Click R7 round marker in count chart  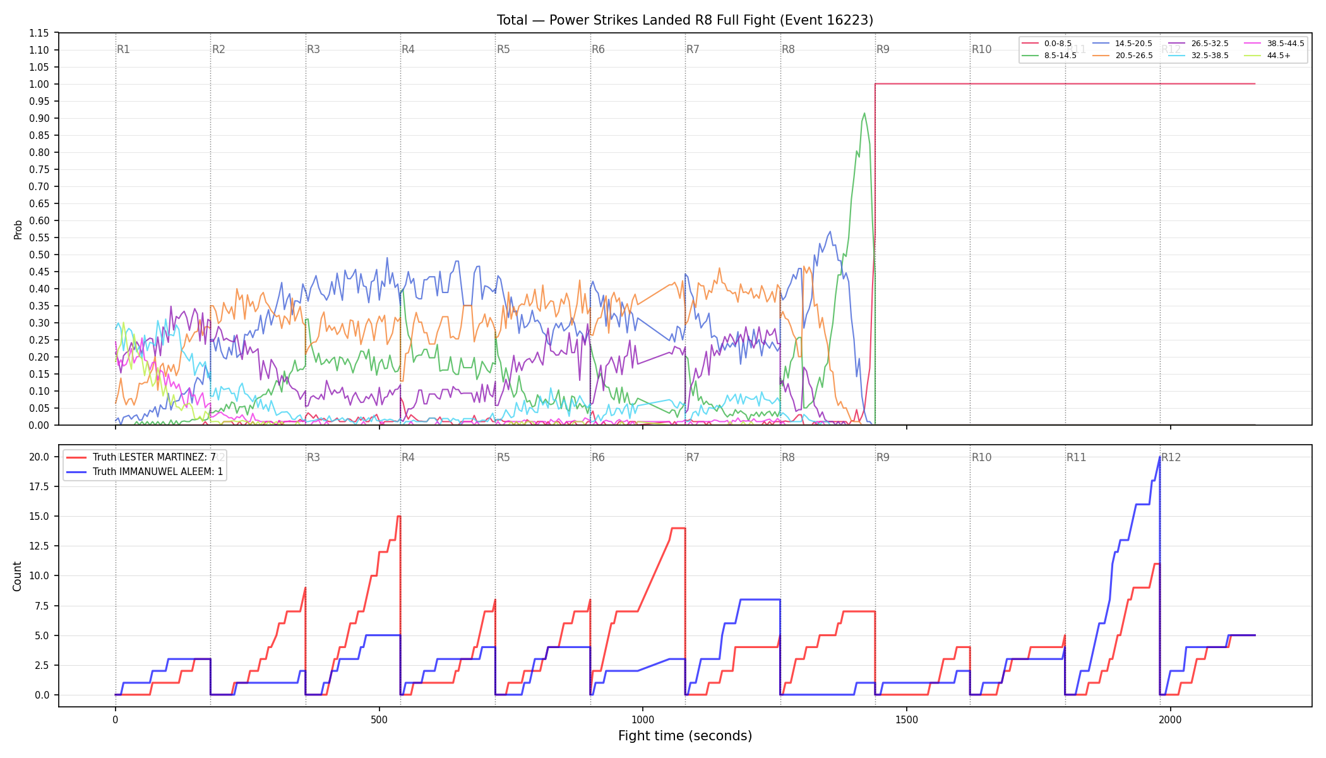[x=693, y=457]
